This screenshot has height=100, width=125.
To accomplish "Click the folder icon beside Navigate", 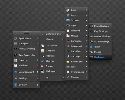I will tap(16, 44).
